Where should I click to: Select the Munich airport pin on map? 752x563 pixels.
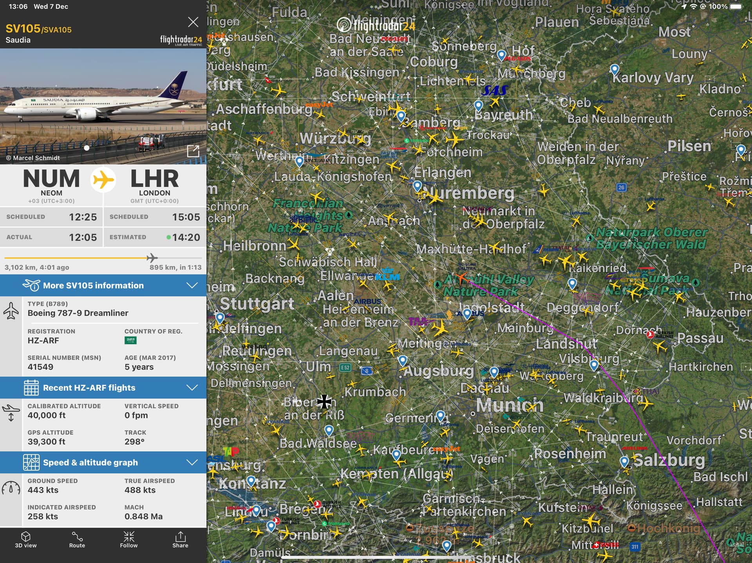(x=494, y=372)
